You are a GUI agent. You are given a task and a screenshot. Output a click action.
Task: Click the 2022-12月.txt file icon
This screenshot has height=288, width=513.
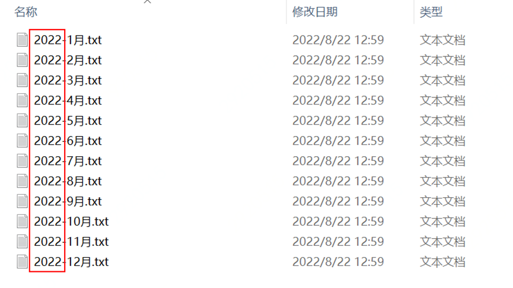pyautogui.click(x=23, y=262)
